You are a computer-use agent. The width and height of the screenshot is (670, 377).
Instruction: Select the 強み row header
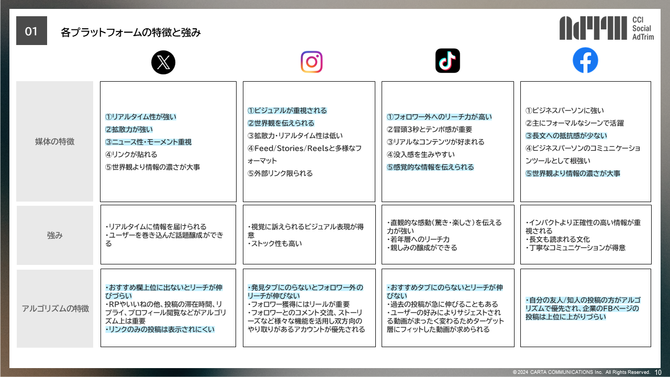click(55, 235)
